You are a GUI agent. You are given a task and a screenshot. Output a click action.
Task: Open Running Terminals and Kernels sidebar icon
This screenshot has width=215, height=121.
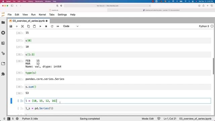coord(3,33)
